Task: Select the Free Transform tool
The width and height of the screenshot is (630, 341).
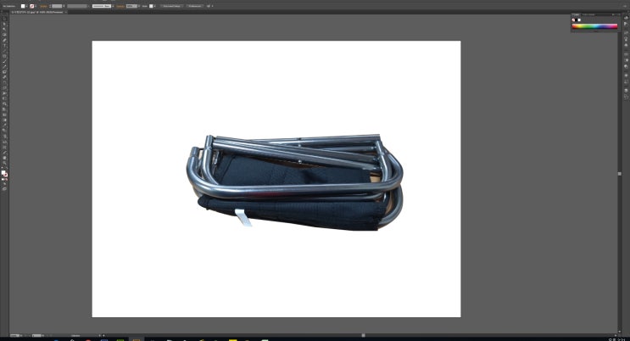Action: pyautogui.click(x=4, y=98)
